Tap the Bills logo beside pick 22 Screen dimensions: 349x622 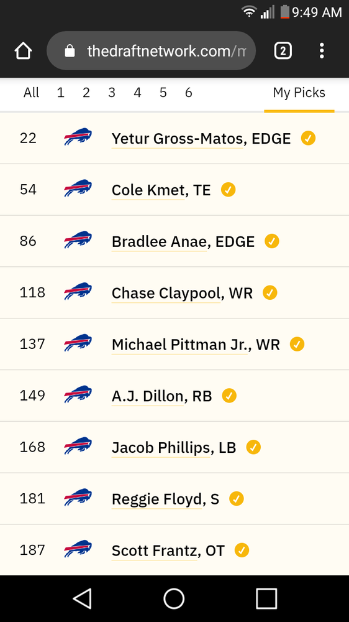click(78, 137)
